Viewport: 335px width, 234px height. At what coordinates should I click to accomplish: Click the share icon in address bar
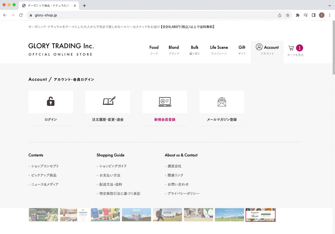(280, 15)
